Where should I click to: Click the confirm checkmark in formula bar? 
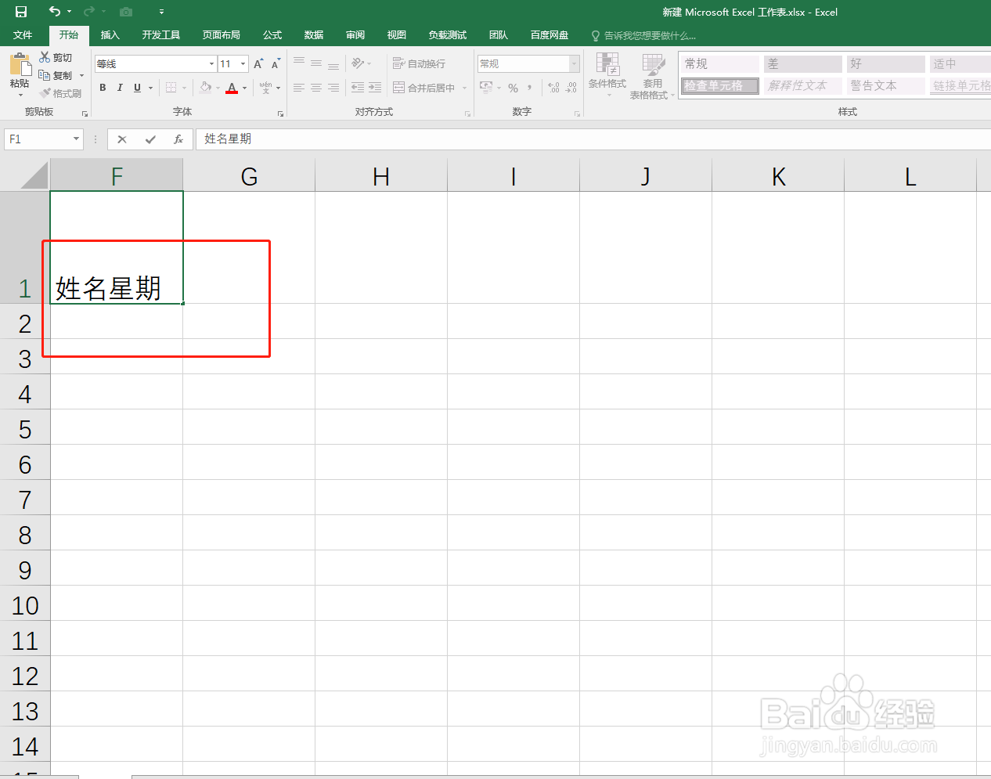pyautogui.click(x=150, y=139)
